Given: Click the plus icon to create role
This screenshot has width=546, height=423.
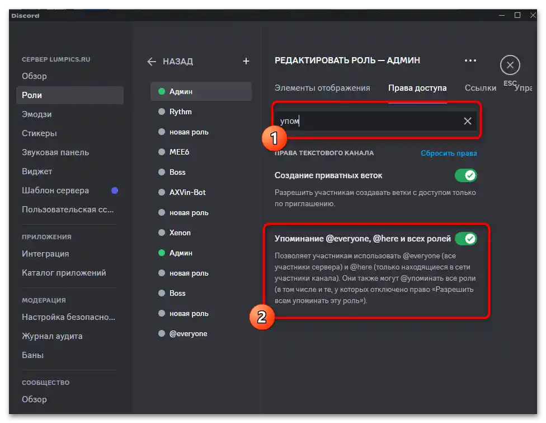Looking at the screenshot, I should click(x=246, y=61).
